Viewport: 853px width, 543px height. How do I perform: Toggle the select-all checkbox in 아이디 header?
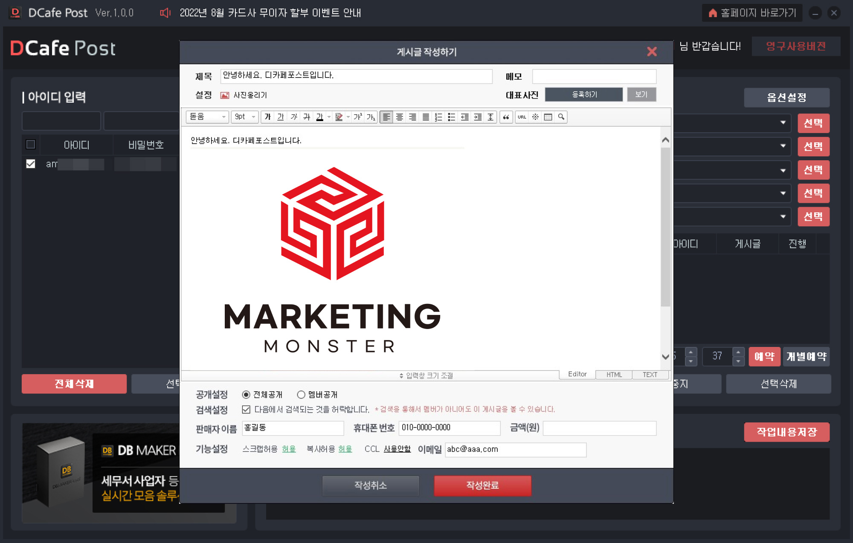point(31,144)
